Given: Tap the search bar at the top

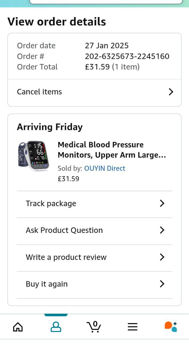Looking at the screenshot, I should pos(106,2).
